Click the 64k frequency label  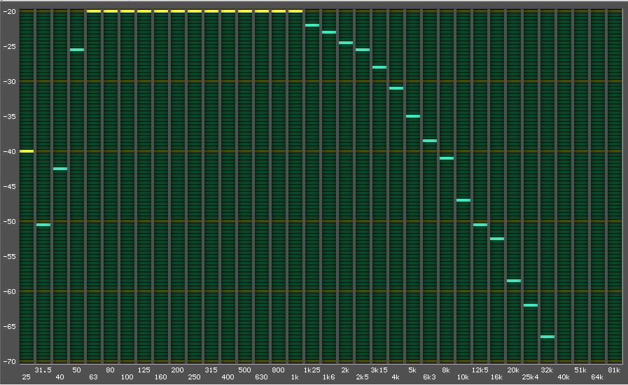tap(598, 377)
